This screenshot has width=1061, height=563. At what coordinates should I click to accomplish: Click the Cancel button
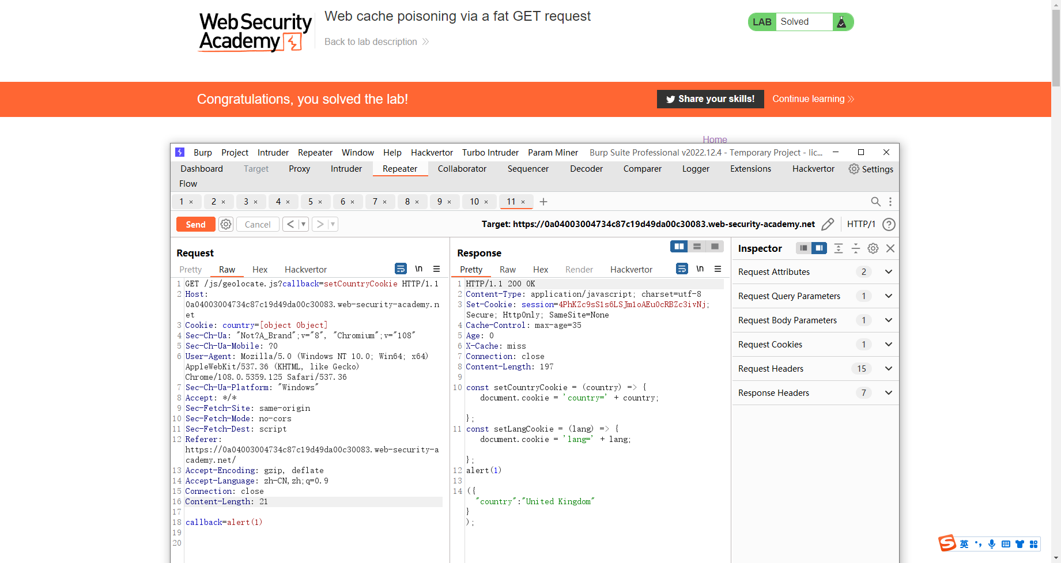pyautogui.click(x=257, y=224)
